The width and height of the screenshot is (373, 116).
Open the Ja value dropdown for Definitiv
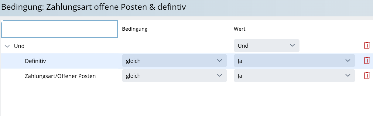click(x=294, y=60)
